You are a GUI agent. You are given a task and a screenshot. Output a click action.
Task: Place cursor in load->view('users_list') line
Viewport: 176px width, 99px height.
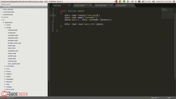[x=84, y=24]
